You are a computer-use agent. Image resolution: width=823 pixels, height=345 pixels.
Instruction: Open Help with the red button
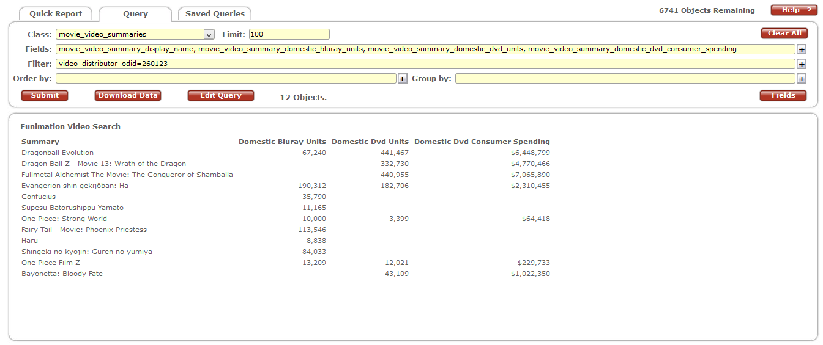point(794,10)
